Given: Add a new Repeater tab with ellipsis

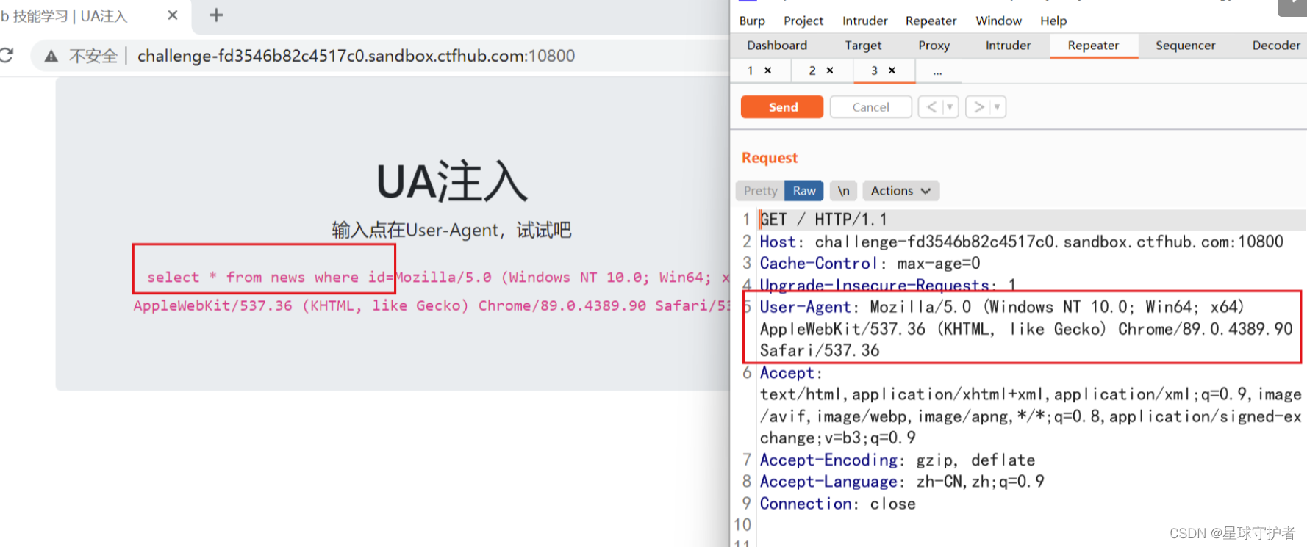Looking at the screenshot, I should (x=938, y=71).
